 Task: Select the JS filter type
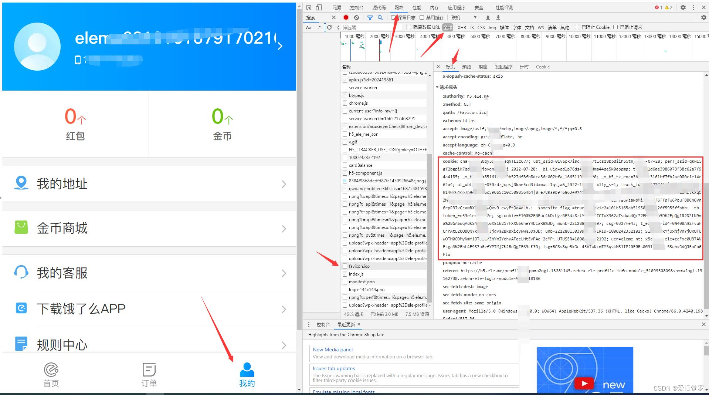click(x=472, y=27)
